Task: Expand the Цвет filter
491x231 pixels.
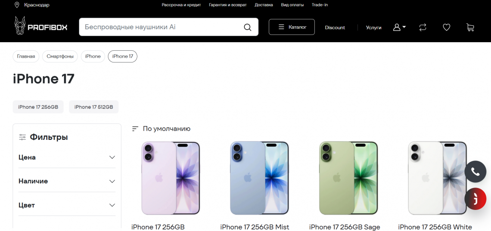Action: point(67,205)
